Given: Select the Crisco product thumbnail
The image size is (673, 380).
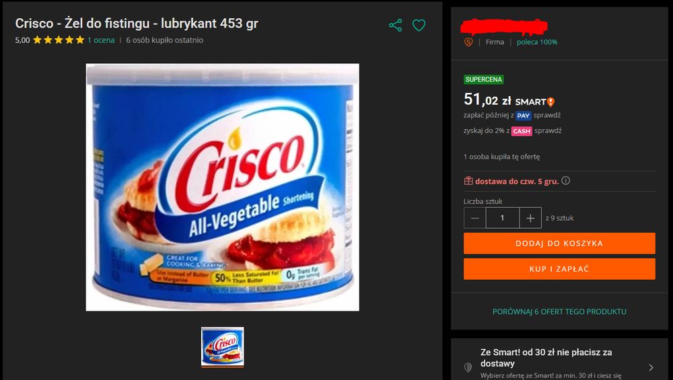Looking at the screenshot, I should click(x=222, y=347).
